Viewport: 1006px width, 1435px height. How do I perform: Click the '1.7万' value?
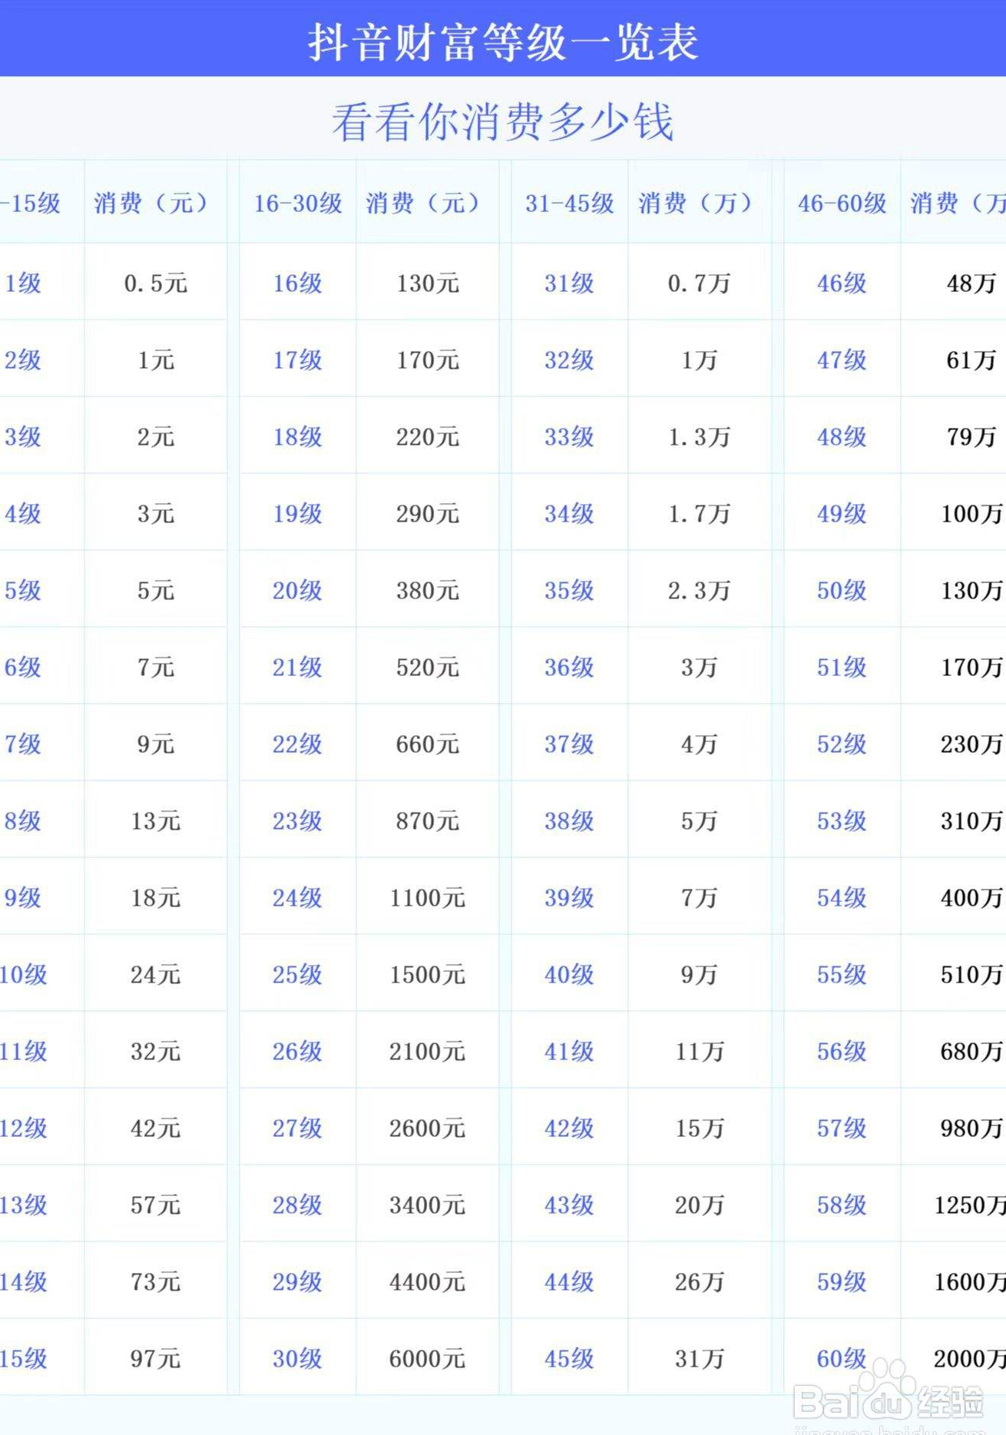click(x=699, y=514)
